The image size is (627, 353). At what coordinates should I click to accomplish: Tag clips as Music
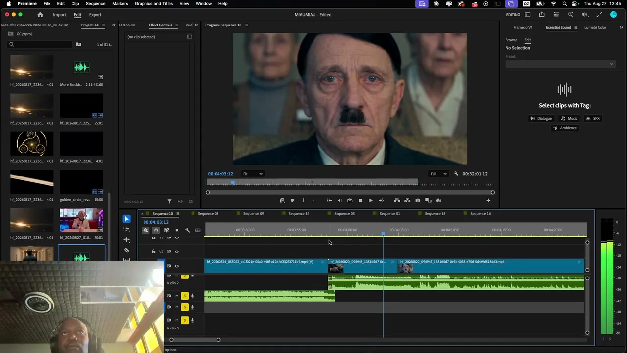pyautogui.click(x=569, y=118)
